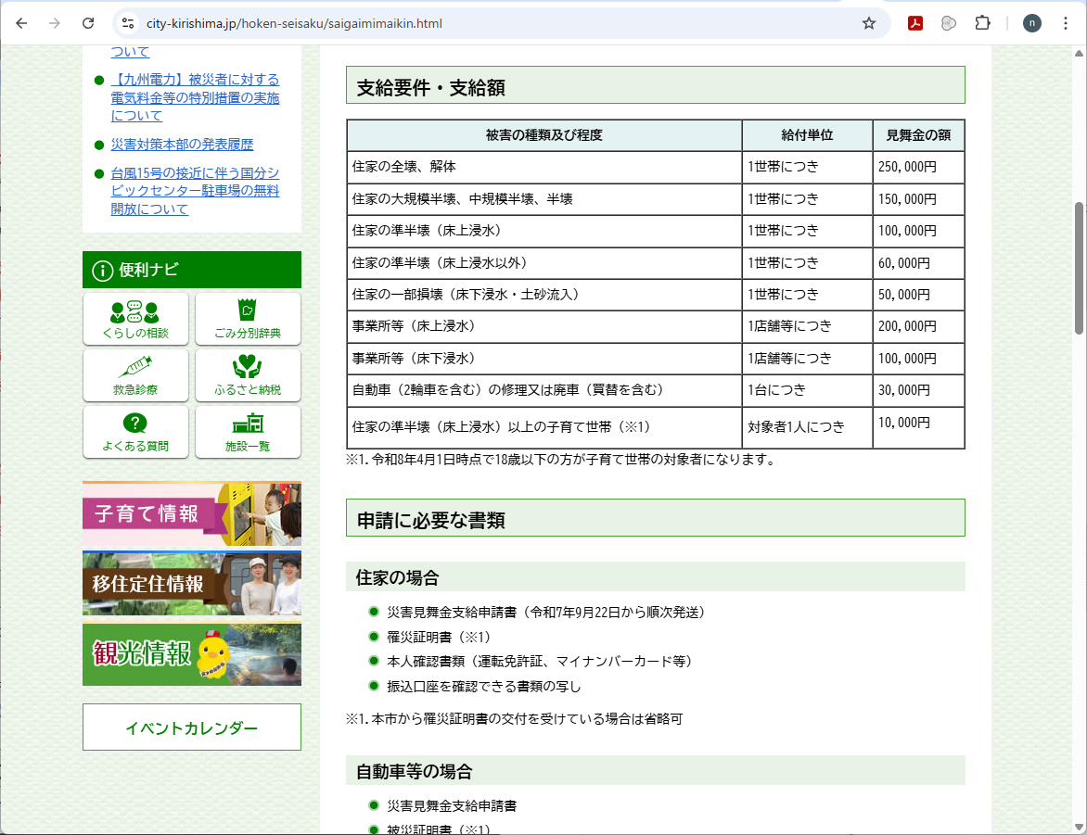Open Chrome's three-dot menu

pyautogui.click(x=1065, y=23)
